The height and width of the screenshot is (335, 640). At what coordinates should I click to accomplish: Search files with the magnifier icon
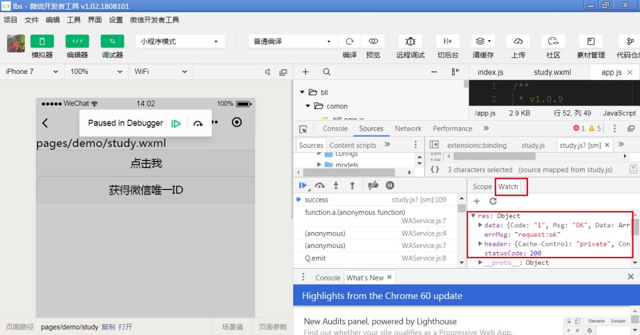(x=327, y=72)
